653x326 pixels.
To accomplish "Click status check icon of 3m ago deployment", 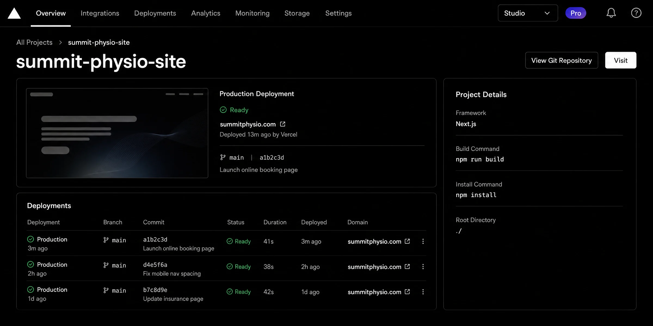I will pos(30,239).
